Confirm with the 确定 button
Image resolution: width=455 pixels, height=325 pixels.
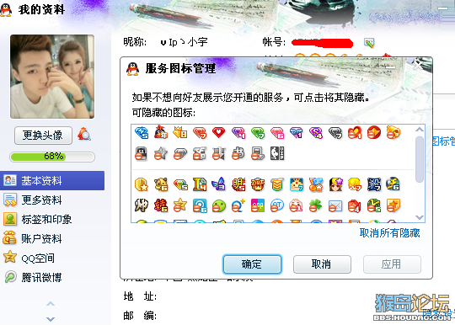coord(252,264)
